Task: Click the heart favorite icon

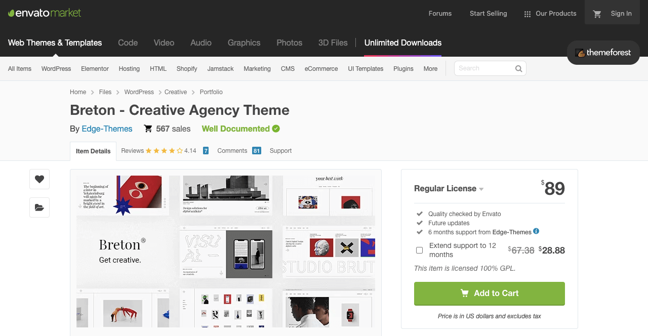Action: point(39,179)
